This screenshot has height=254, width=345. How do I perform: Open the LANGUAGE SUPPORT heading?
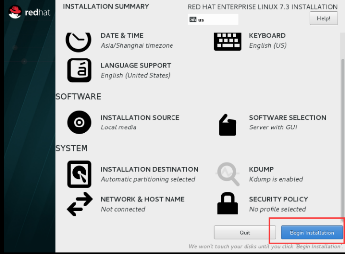pyautogui.click(x=136, y=65)
